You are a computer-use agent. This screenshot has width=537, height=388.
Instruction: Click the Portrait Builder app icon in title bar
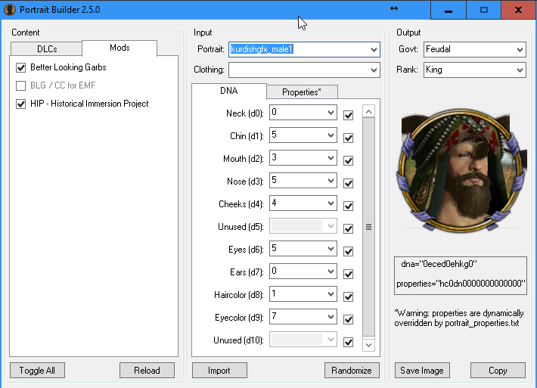(x=10, y=10)
